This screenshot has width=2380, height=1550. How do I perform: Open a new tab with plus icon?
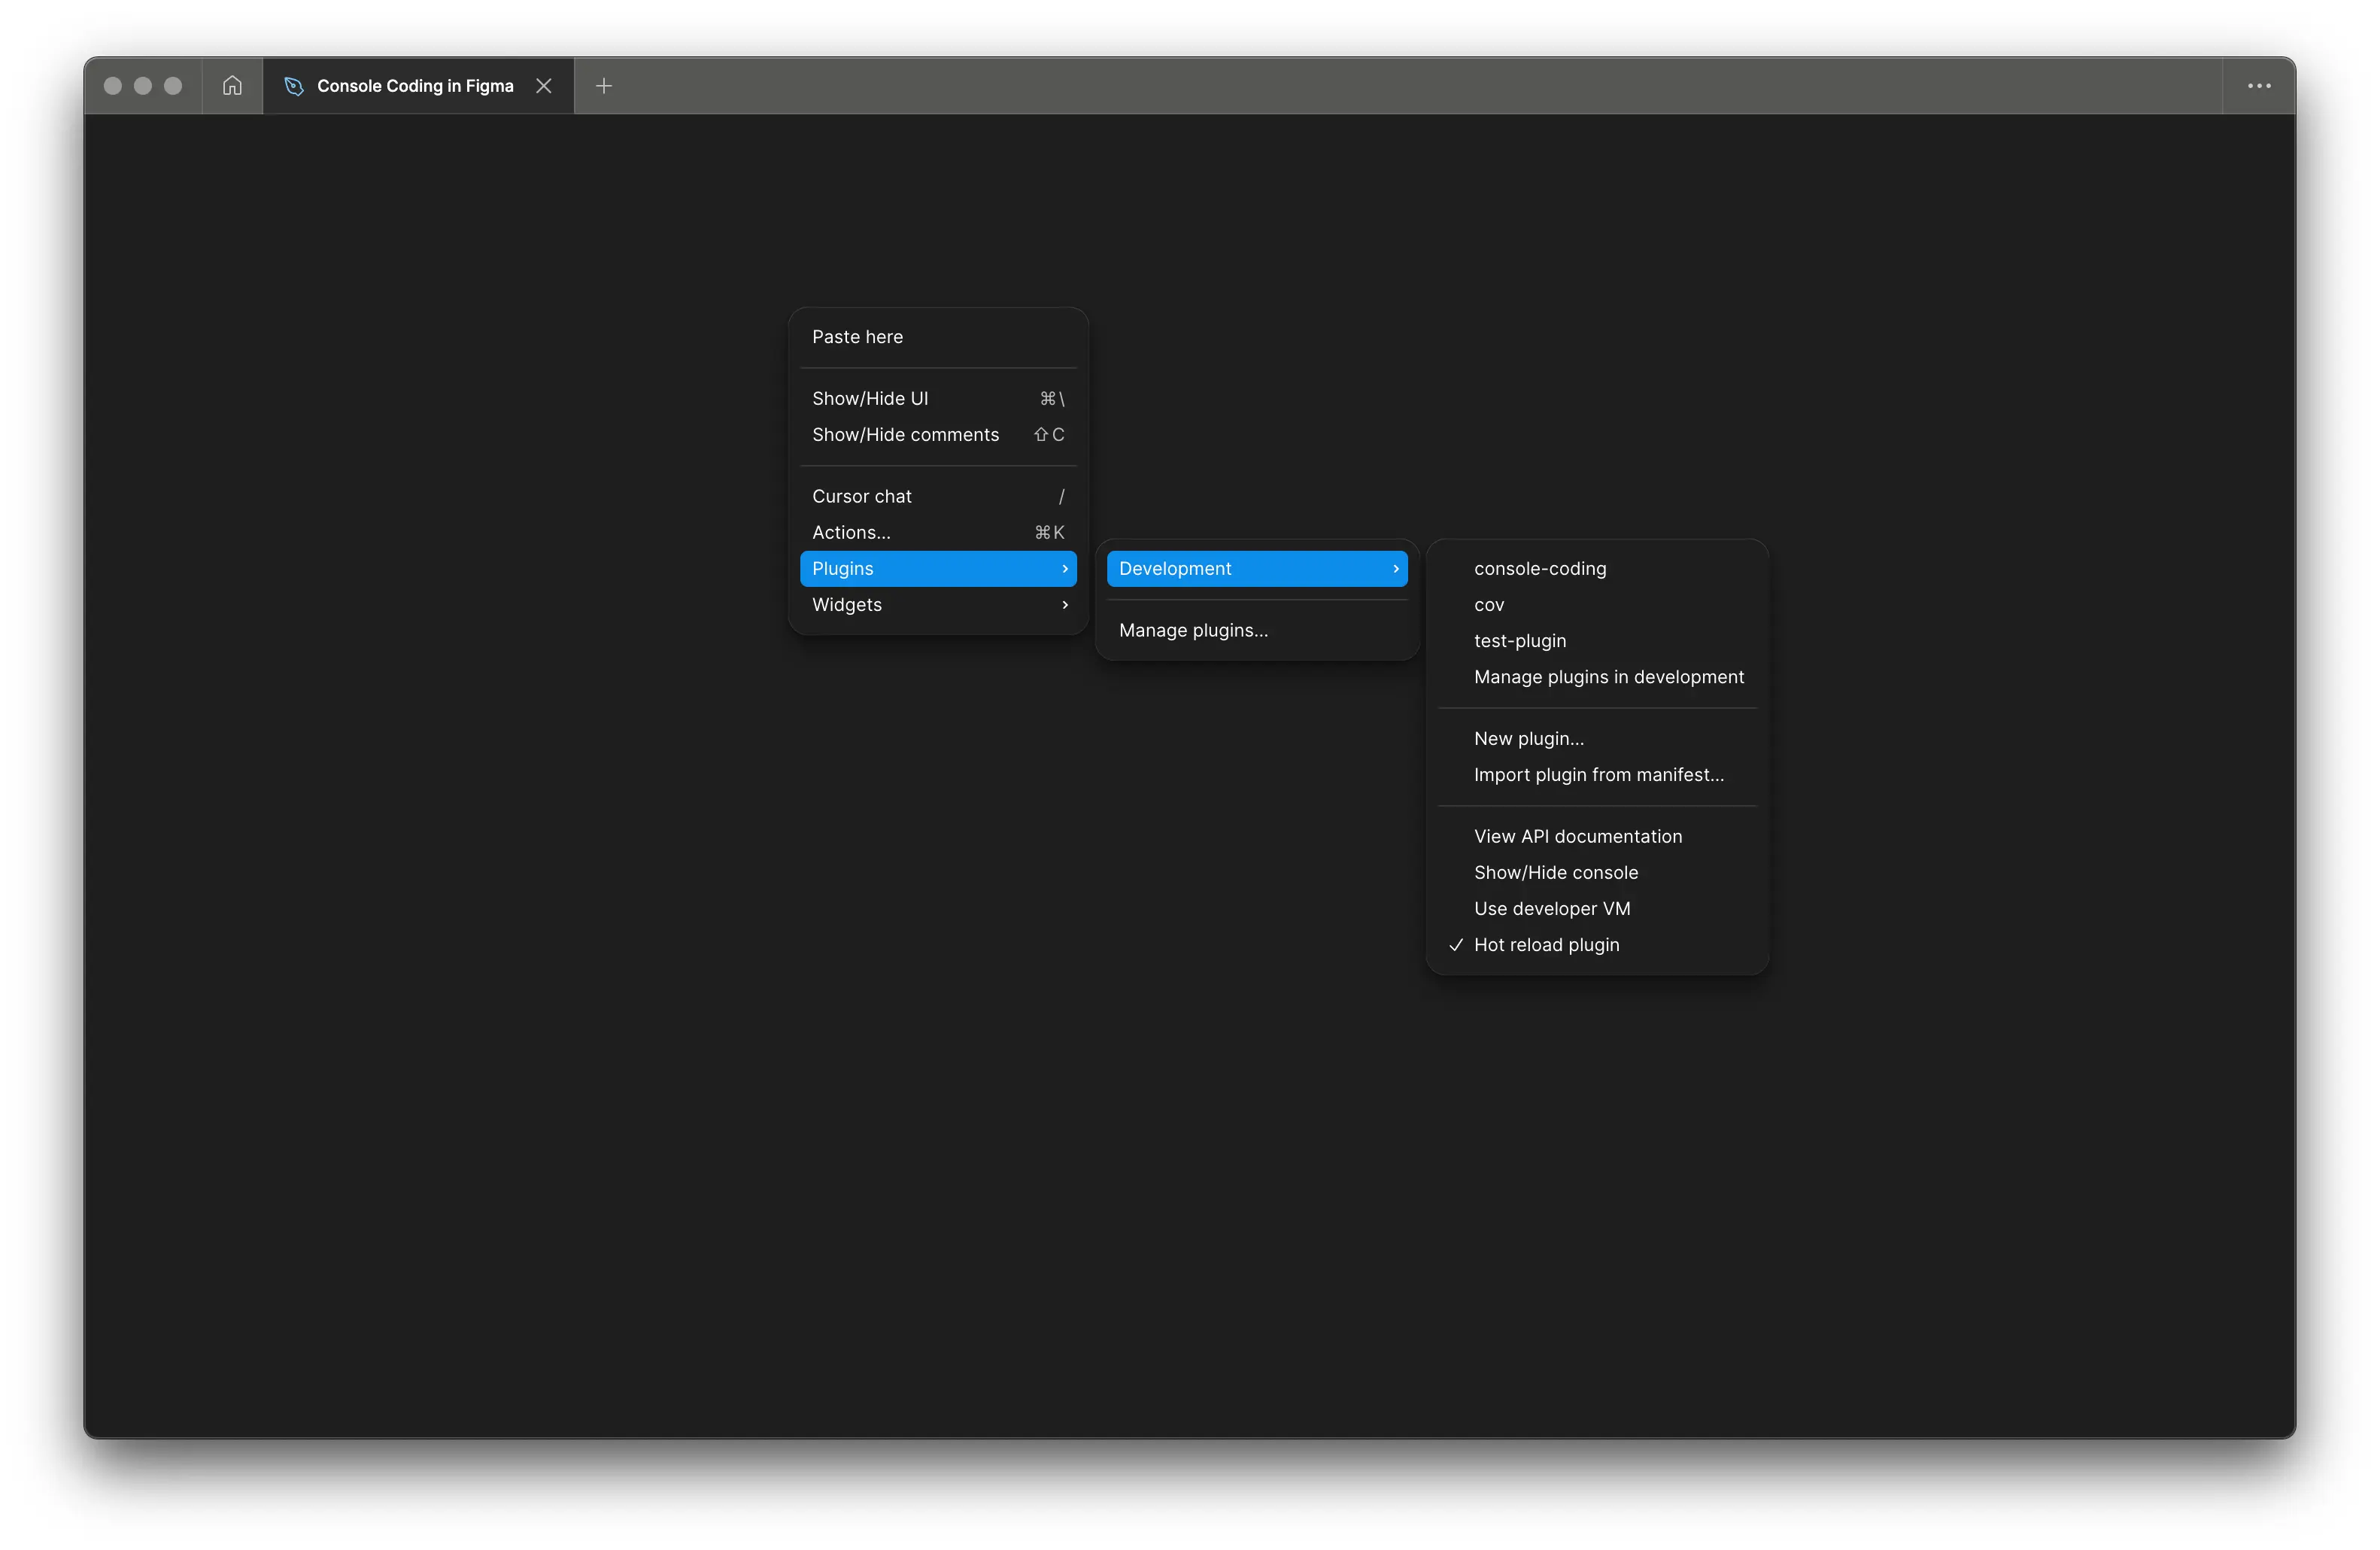[x=604, y=86]
